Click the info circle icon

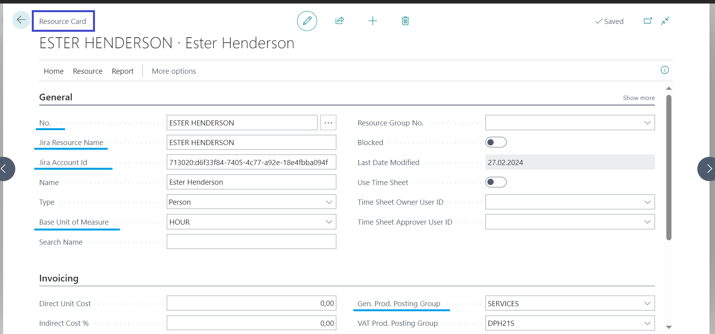tap(664, 70)
